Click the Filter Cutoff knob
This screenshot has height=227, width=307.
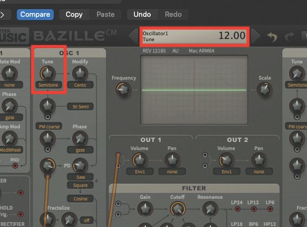[x=177, y=209]
